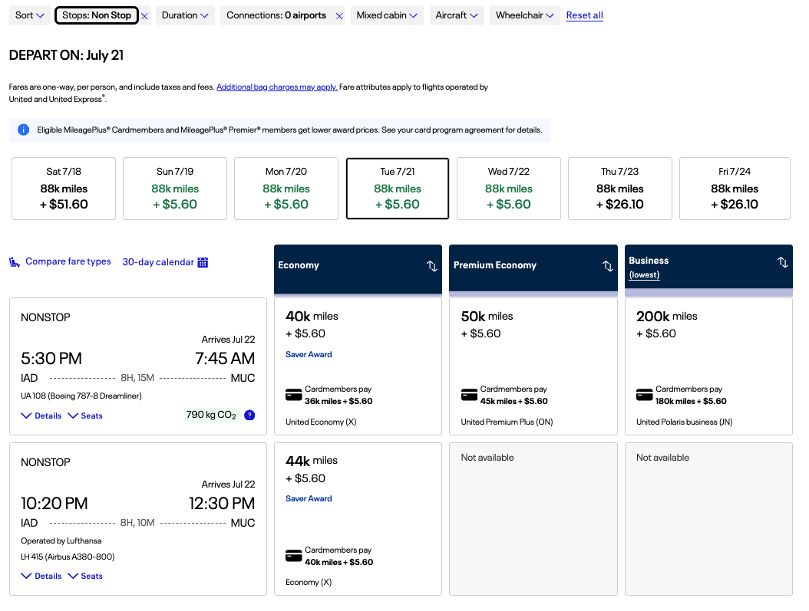809x611 pixels.
Task: Select Sun 7/19 date tab
Action: 175,189
